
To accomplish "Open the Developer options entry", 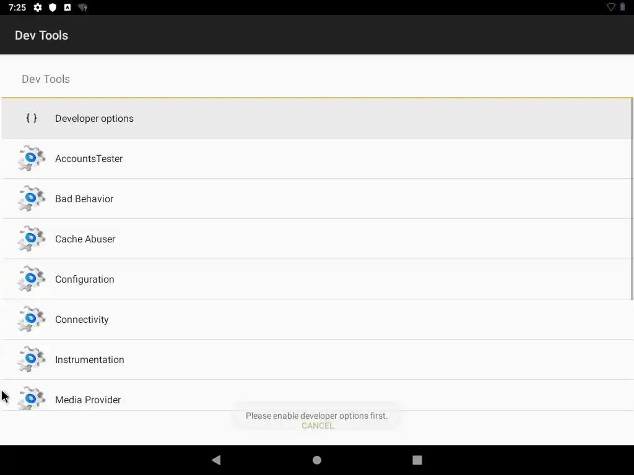I will coord(317,118).
